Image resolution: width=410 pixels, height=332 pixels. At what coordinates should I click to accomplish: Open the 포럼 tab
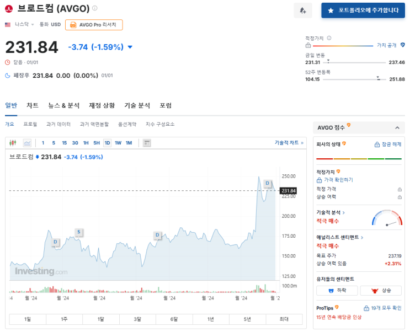(x=166, y=105)
